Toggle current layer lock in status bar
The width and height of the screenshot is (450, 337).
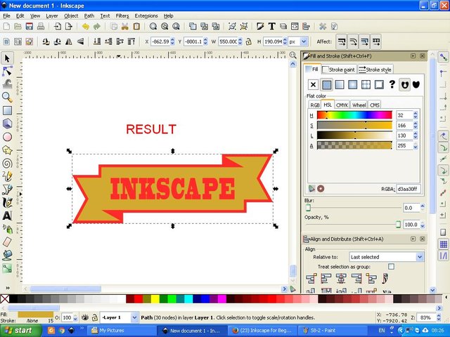point(95,317)
